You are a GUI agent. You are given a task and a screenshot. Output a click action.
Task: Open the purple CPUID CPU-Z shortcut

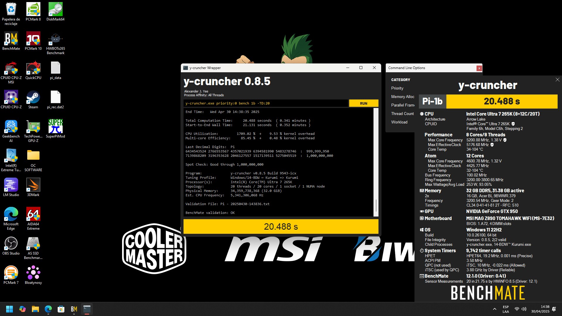click(x=11, y=99)
